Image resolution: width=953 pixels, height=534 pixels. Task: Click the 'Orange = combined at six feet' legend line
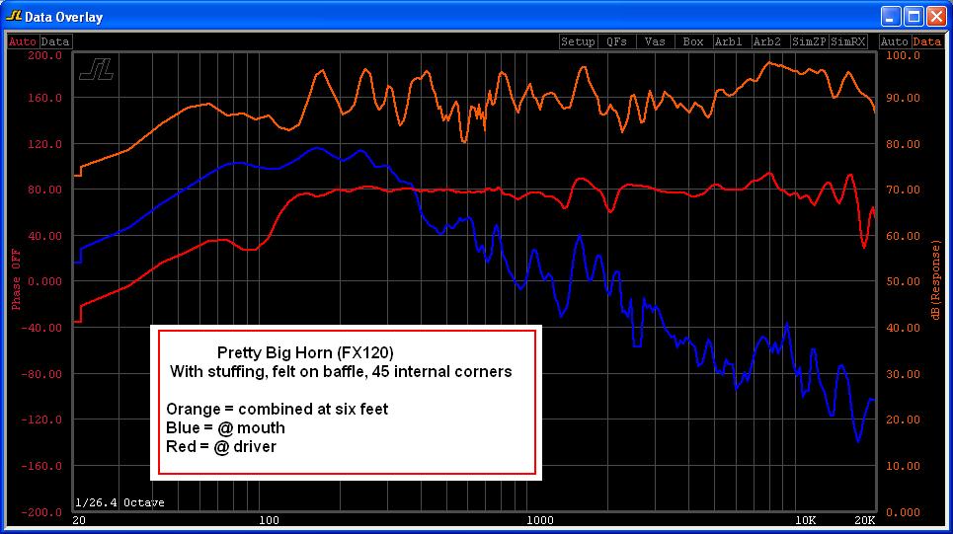[278, 409]
